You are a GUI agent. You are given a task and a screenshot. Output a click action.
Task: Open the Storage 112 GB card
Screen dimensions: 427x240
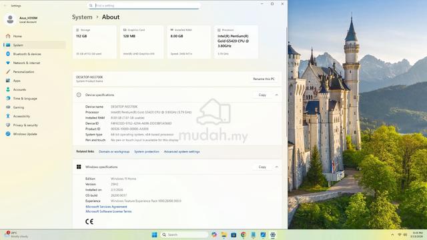pos(95,42)
